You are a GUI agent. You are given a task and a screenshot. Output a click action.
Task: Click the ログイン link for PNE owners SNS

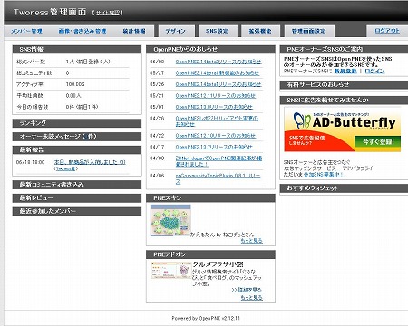[374, 71]
